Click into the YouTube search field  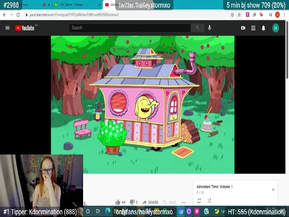(x=130, y=28)
